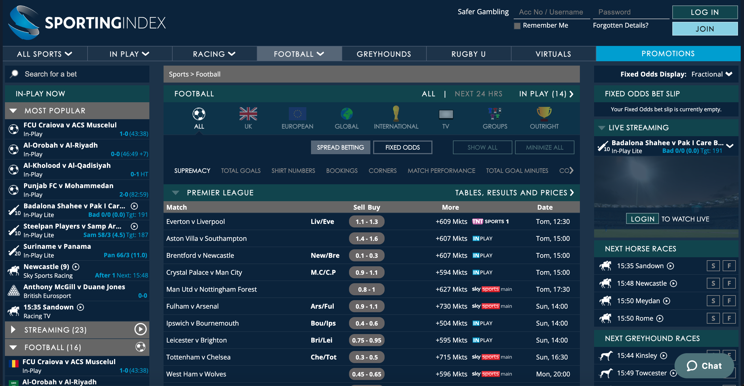
Task: Click Minimize All button
Action: (x=544, y=147)
